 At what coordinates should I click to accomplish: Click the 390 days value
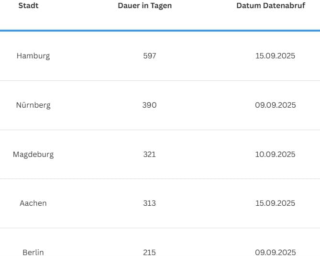tap(149, 105)
